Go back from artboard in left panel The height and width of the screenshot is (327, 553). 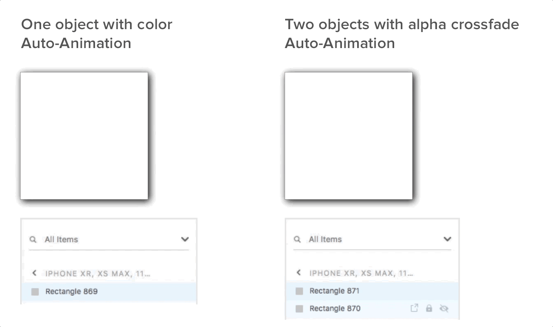[x=35, y=273]
